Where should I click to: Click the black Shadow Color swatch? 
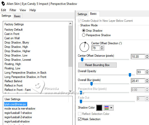click(x=99, y=108)
